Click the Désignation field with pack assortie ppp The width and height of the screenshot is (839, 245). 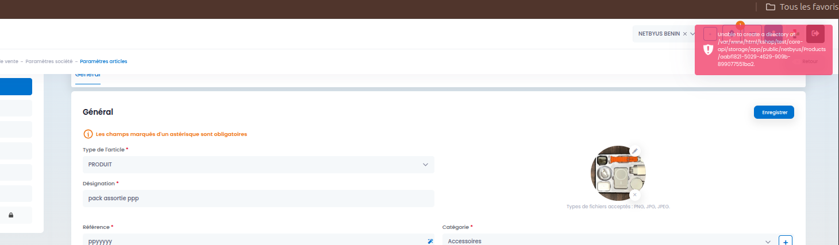click(259, 199)
